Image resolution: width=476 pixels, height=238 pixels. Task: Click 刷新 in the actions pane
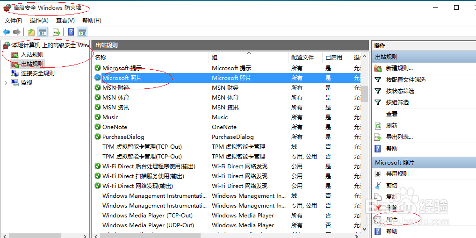point(392,125)
